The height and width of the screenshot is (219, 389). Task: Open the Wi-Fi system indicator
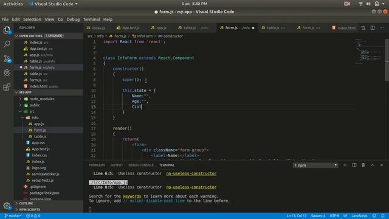coord(360,4)
